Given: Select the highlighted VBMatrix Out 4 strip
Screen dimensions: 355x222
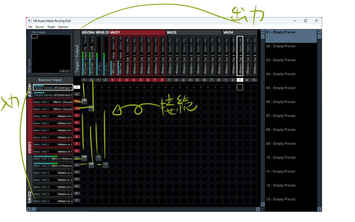Looking at the screenshot, I should click(240, 56).
